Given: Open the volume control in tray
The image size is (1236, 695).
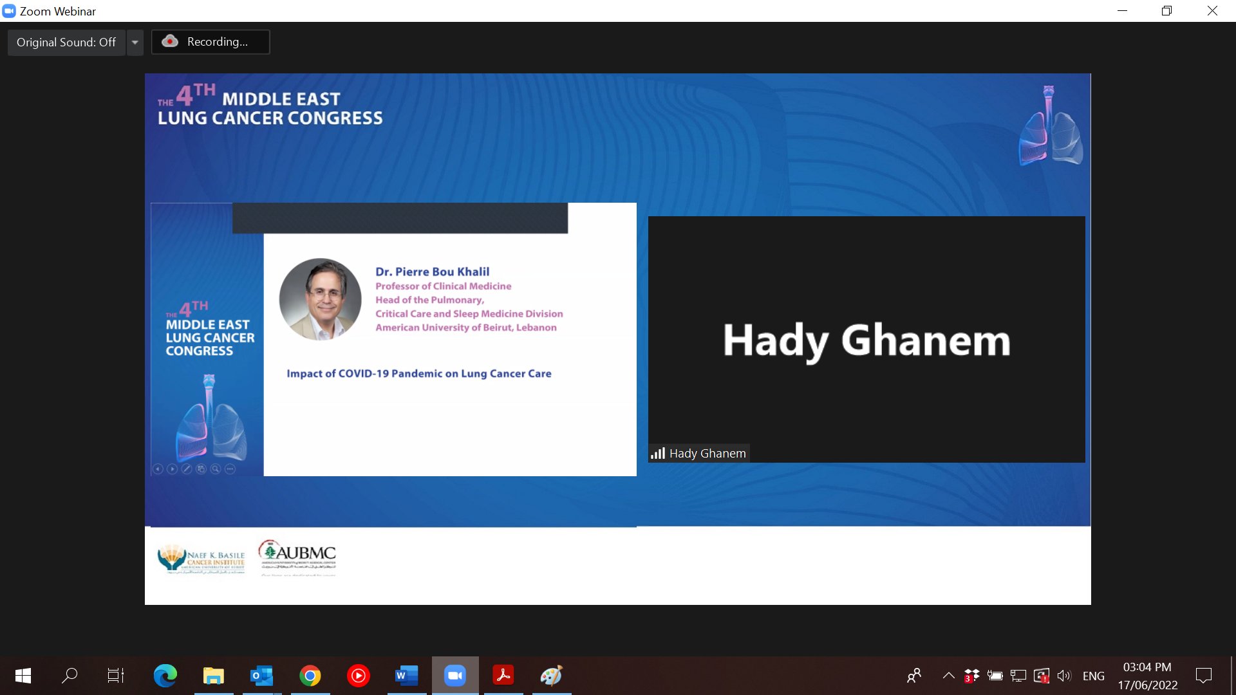Looking at the screenshot, I should click(x=1063, y=676).
